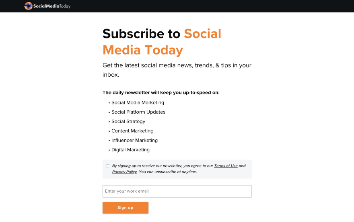Viewport: 354px width, 222px height.
Task: Select the Digital Marketing list item
Action: (x=130, y=150)
